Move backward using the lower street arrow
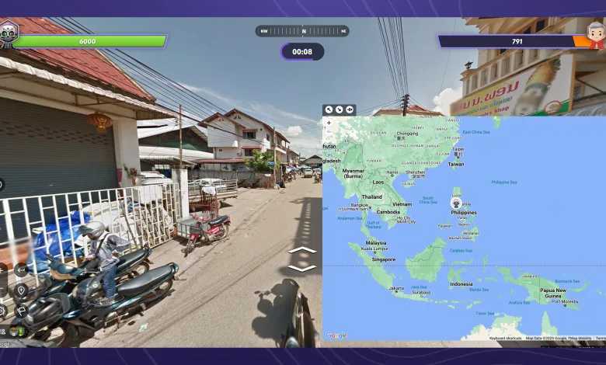606x365 pixels. pos(302,268)
